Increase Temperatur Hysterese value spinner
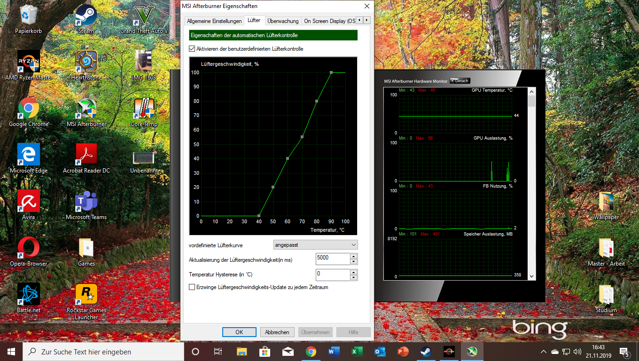The width and height of the screenshot is (639, 361). tap(353, 272)
